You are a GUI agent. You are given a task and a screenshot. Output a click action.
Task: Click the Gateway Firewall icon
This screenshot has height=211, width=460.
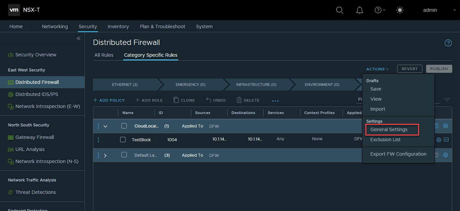pos(11,137)
